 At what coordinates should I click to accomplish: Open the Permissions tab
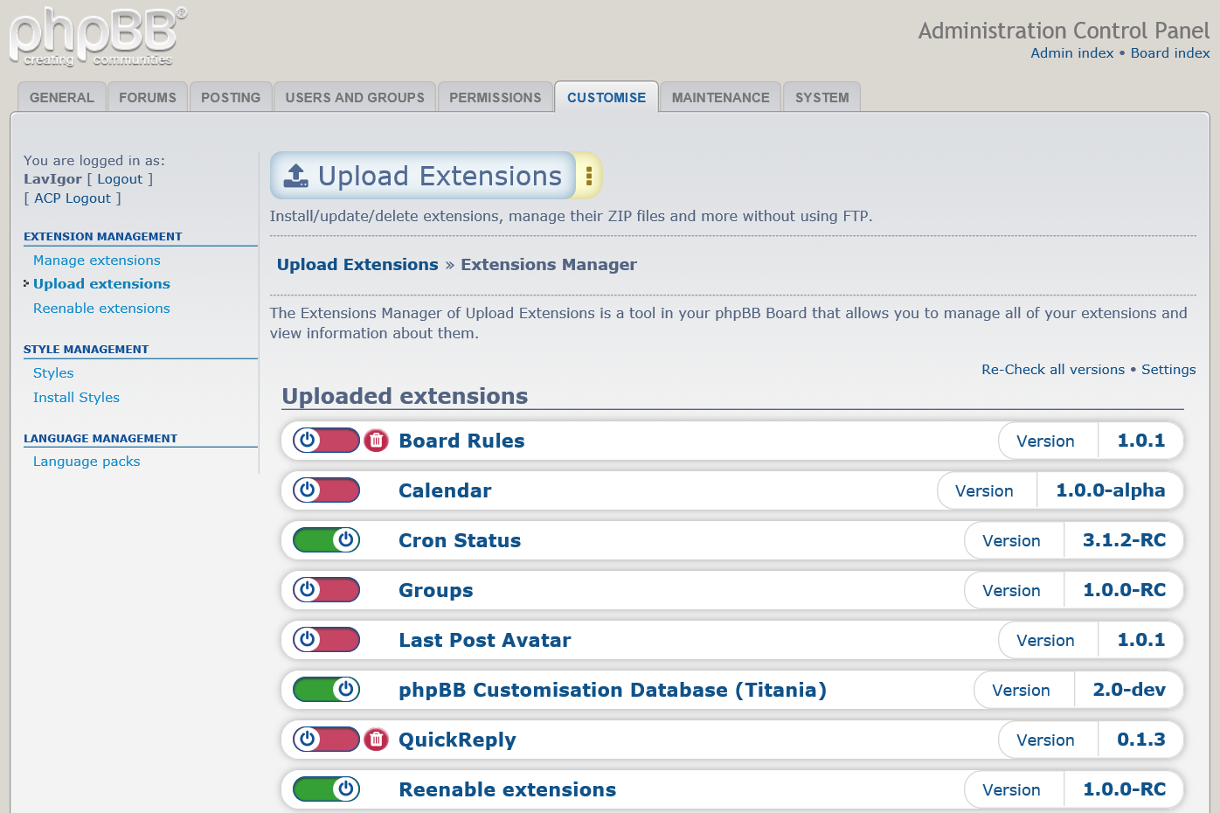(x=496, y=97)
